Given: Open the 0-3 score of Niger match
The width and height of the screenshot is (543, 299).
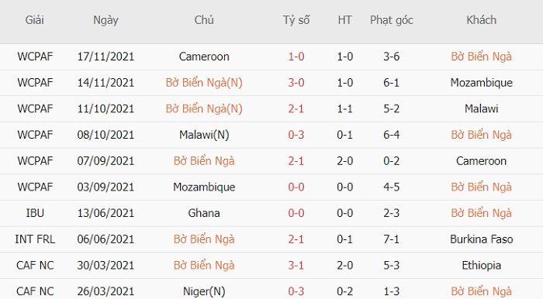Looking at the screenshot, I should [296, 291].
